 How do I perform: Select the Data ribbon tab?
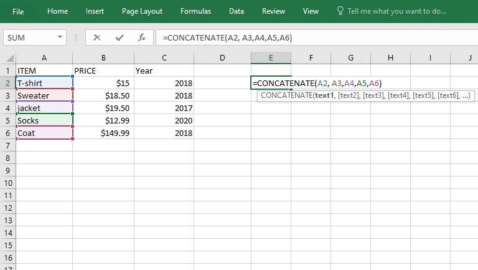[237, 11]
